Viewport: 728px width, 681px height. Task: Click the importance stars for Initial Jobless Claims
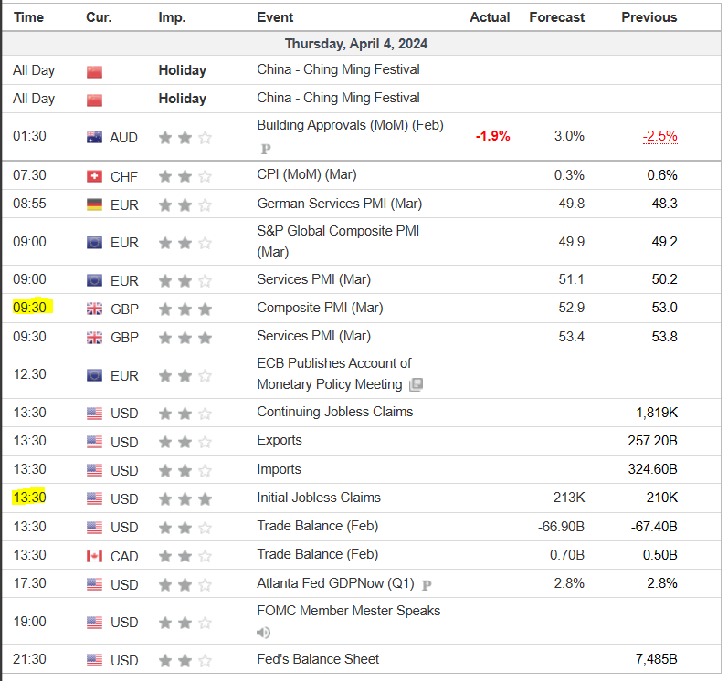[185, 499]
